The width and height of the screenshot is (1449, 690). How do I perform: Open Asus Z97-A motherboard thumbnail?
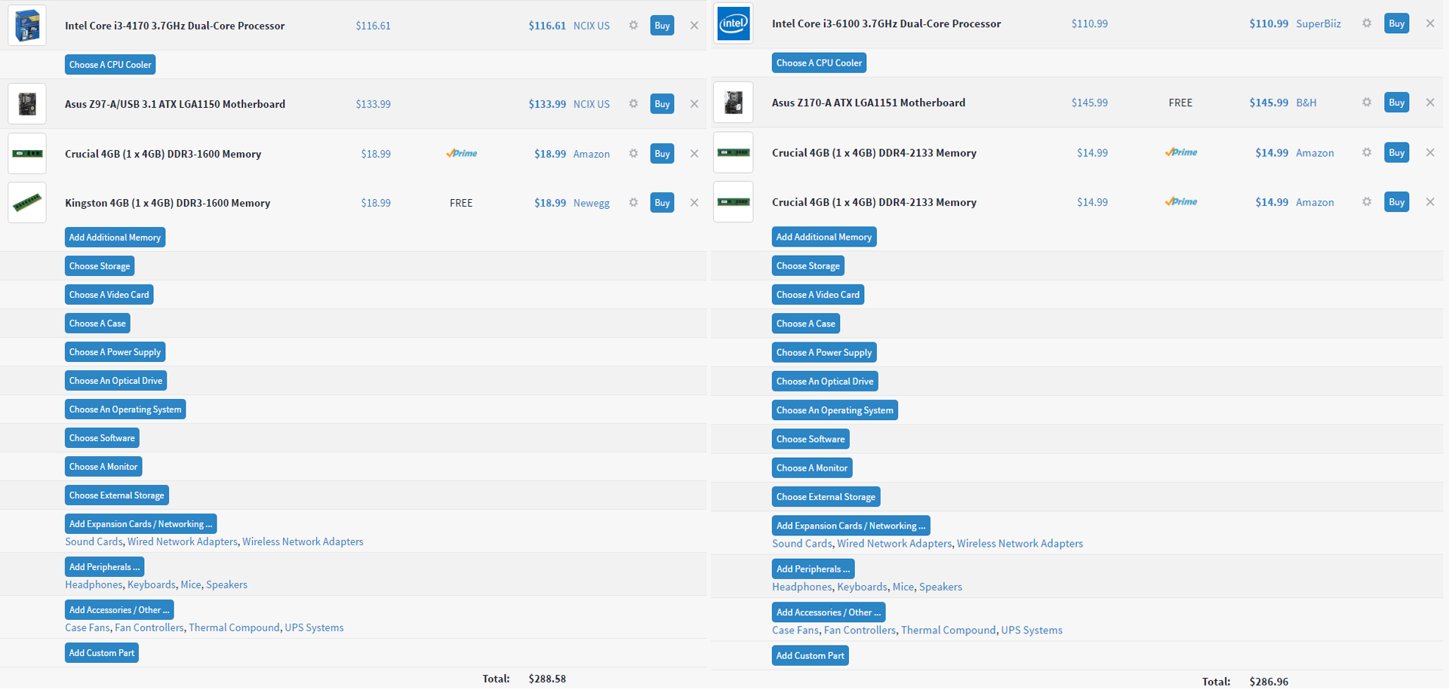click(27, 104)
